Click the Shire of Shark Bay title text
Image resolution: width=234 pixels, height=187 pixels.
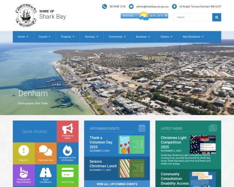pos(53,15)
